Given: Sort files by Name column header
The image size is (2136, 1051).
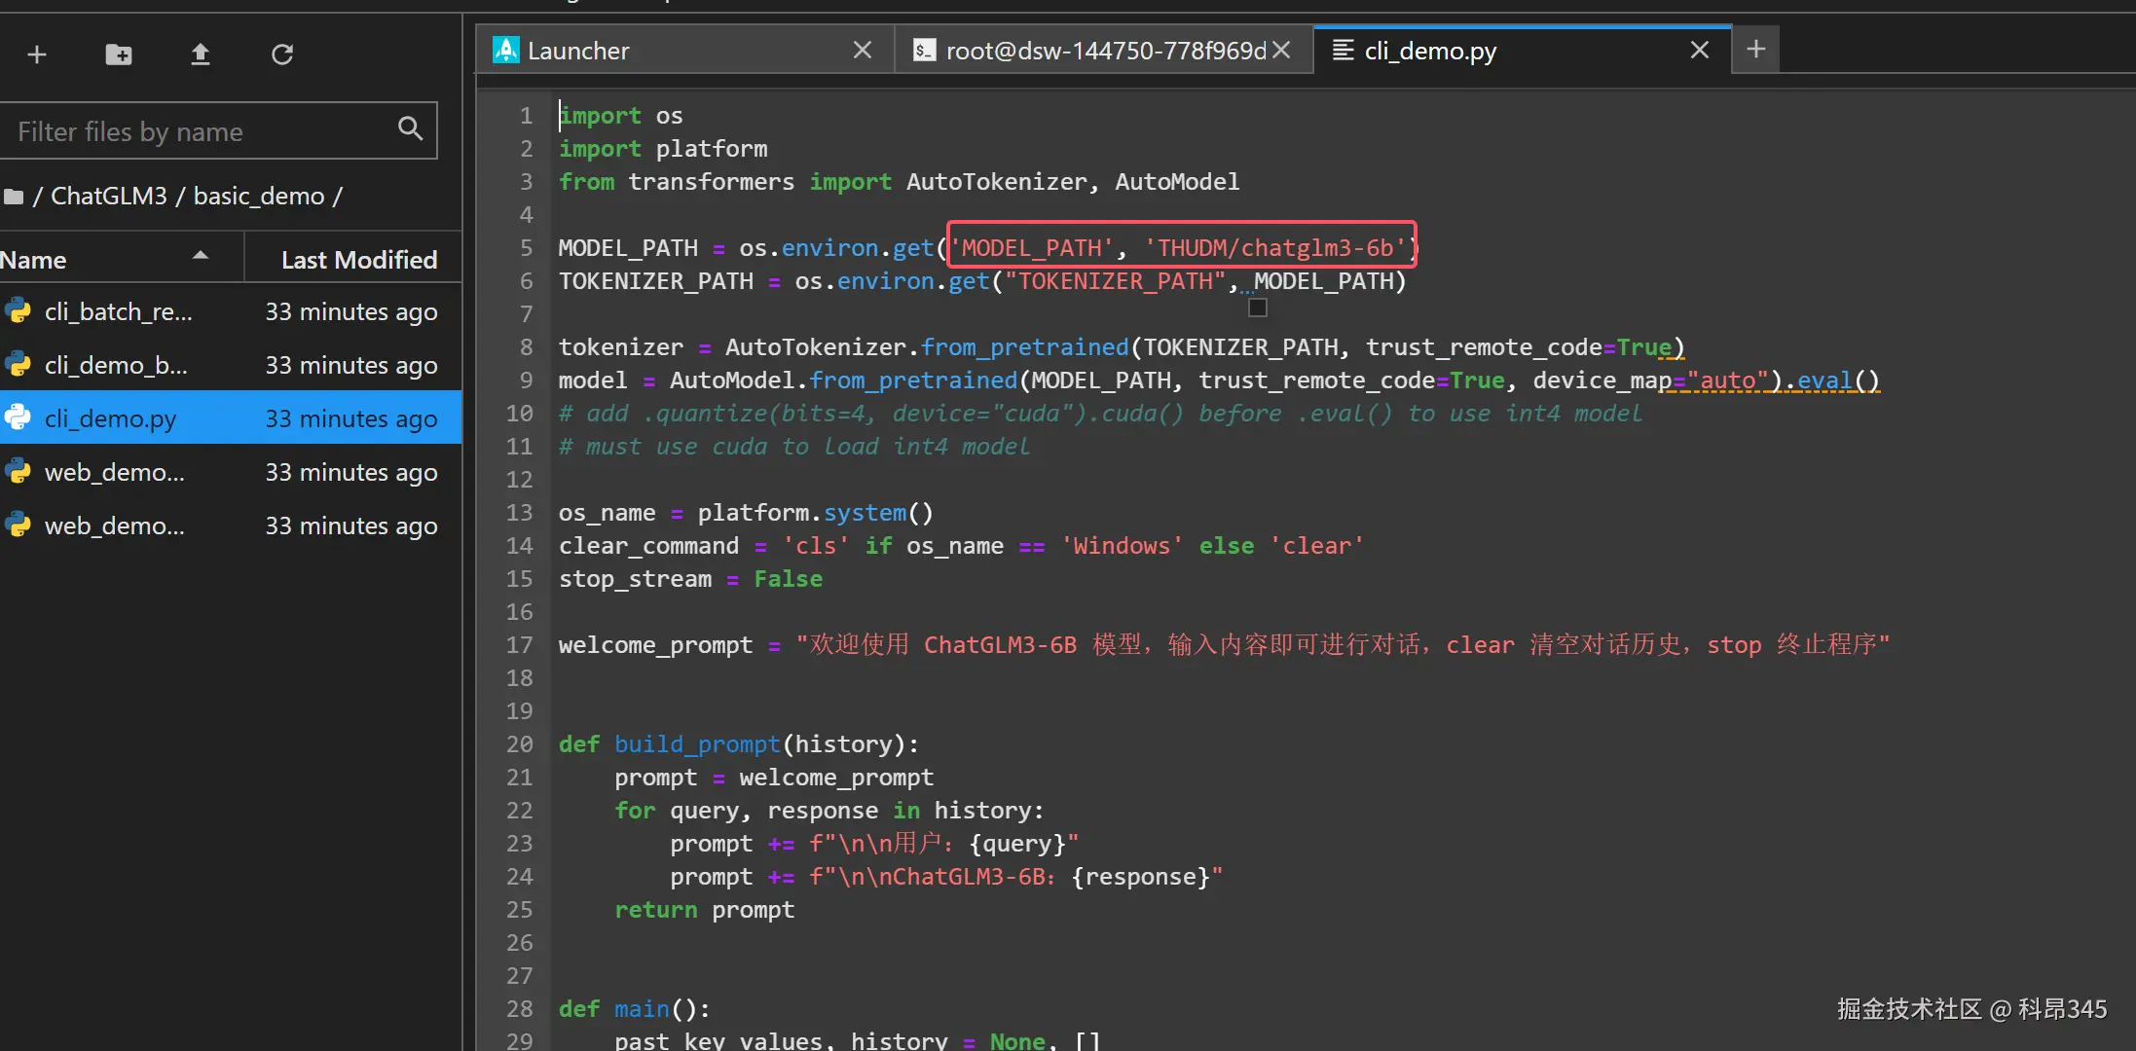Looking at the screenshot, I should [121, 260].
